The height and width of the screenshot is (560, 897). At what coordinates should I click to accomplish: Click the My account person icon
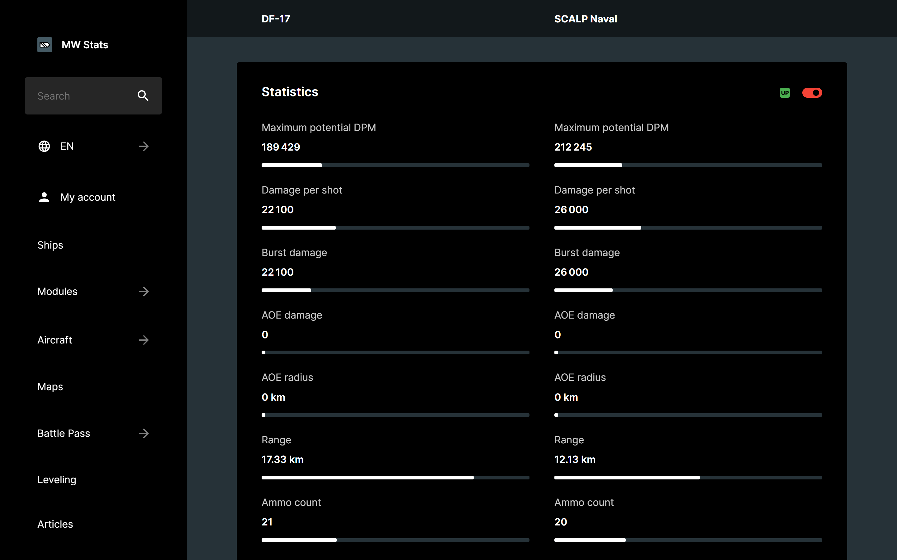tap(44, 197)
